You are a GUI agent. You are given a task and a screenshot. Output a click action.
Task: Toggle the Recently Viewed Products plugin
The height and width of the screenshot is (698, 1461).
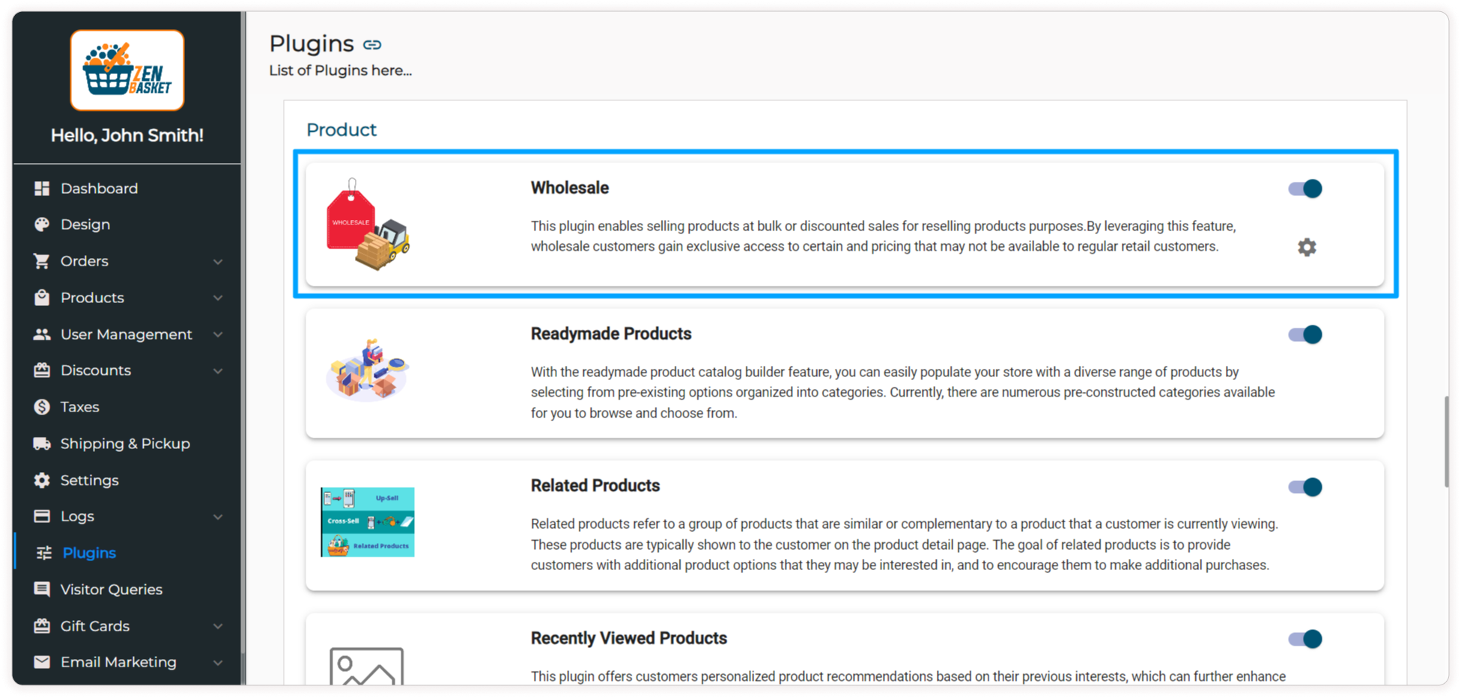[x=1305, y=639]
